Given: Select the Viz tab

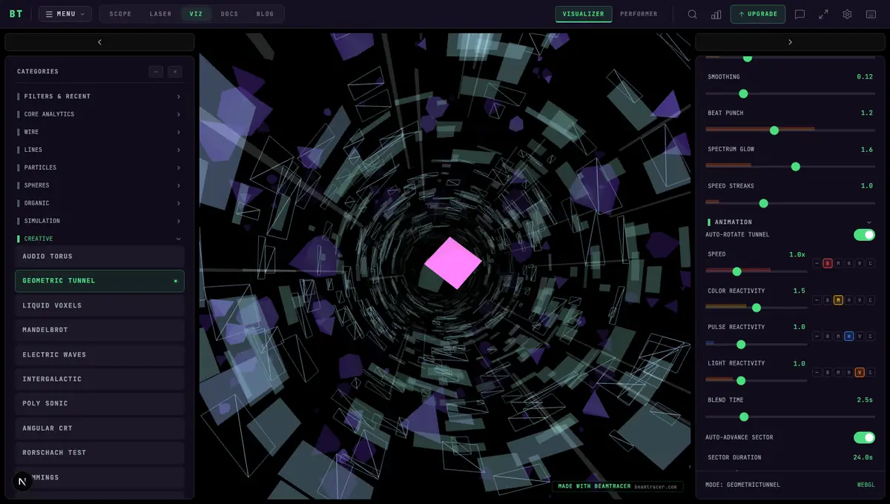Looking at the screenshot, I should [196, 14].
